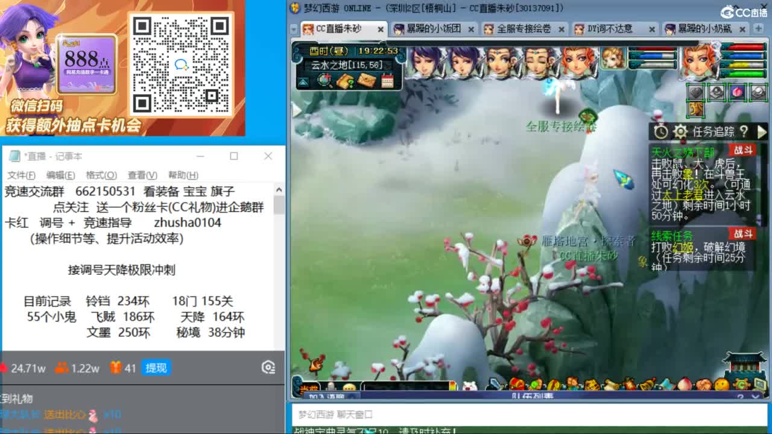Click in Notepad text area line 接调号天降极限冲刺
Viewport: 772px width, 434px height.
coord(121,269)
